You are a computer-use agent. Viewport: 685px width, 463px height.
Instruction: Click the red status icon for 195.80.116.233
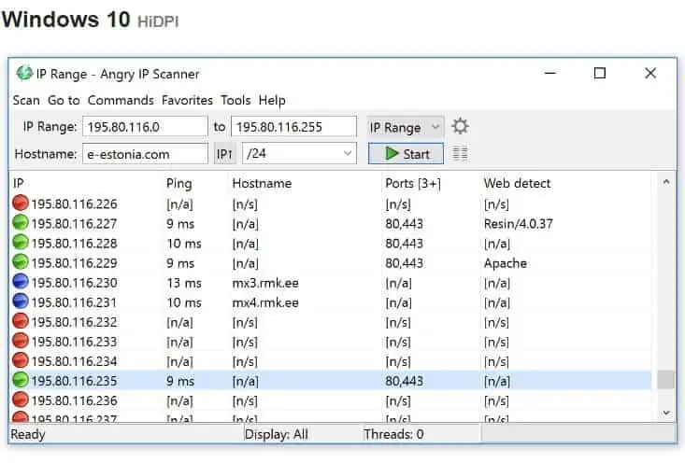tap(21, 341)
